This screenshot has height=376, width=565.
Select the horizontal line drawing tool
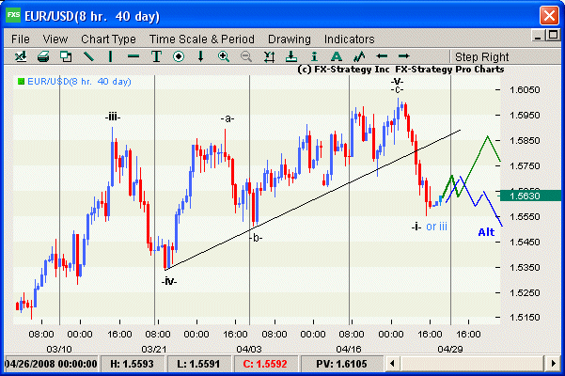click(133, 56)
